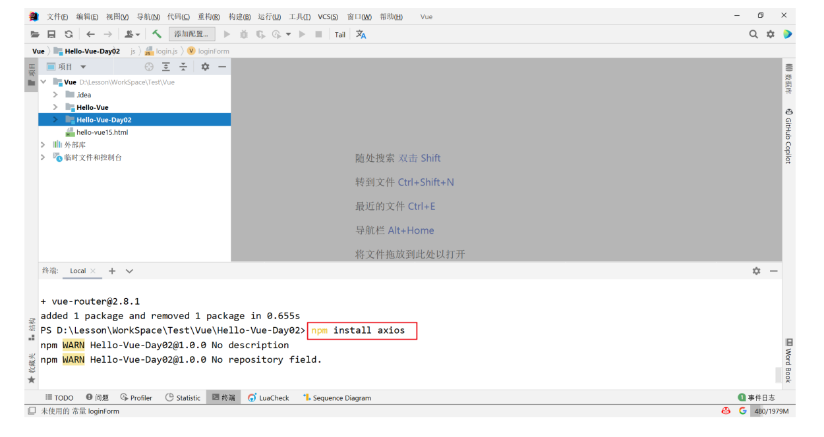Open the Sequence Diagram tool window
This screenshot has height=437, width=824.
tap(337, 398)
